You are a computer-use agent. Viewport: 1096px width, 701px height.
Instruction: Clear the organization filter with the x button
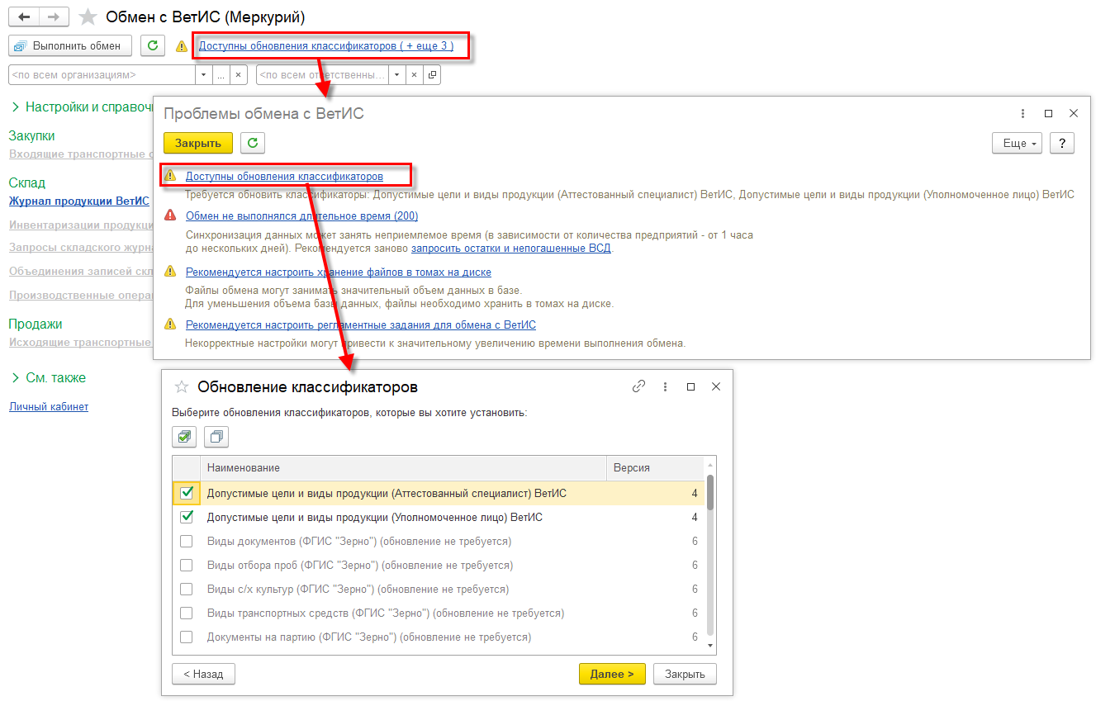(239, 74)
